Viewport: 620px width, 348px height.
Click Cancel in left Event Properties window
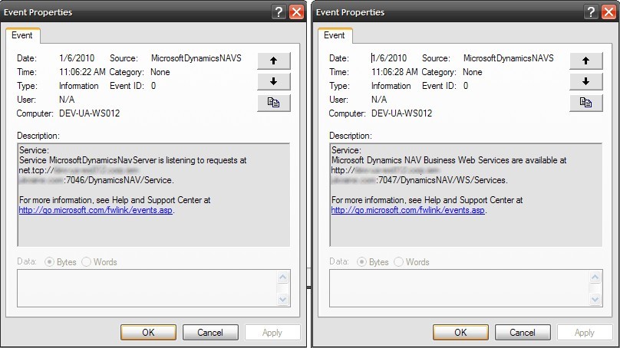tap(210, 333)
